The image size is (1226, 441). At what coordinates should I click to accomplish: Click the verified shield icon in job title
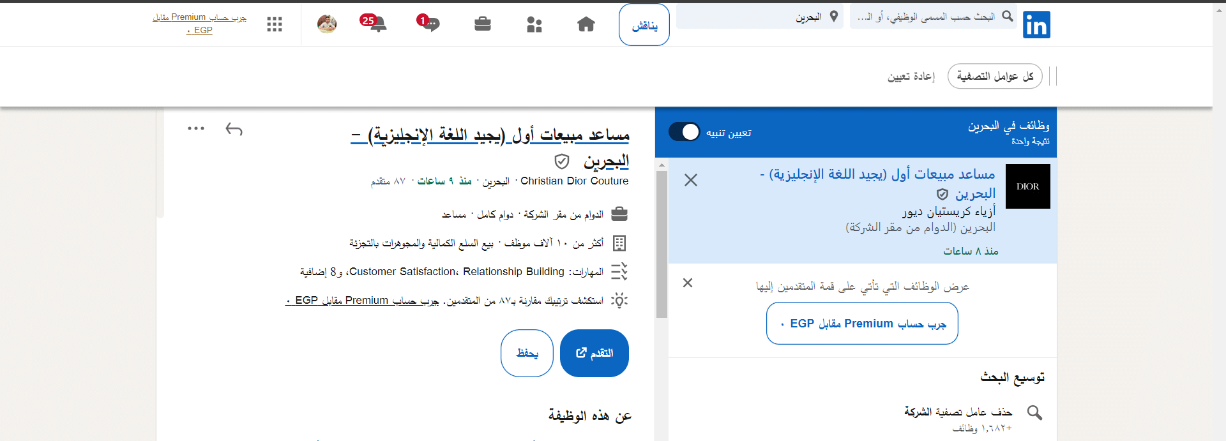[562, 161]
